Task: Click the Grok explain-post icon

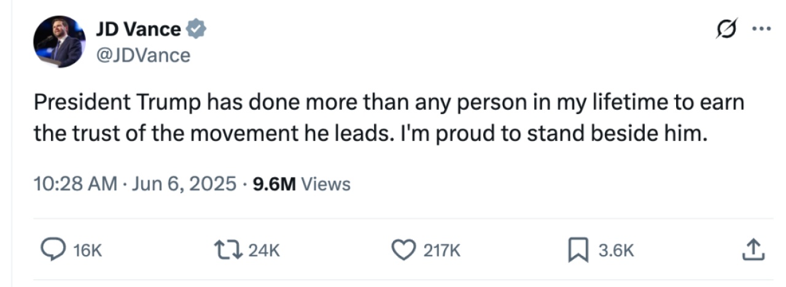Action: click(x=726, y=29)
